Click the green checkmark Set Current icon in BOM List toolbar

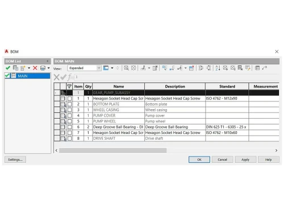8,68
